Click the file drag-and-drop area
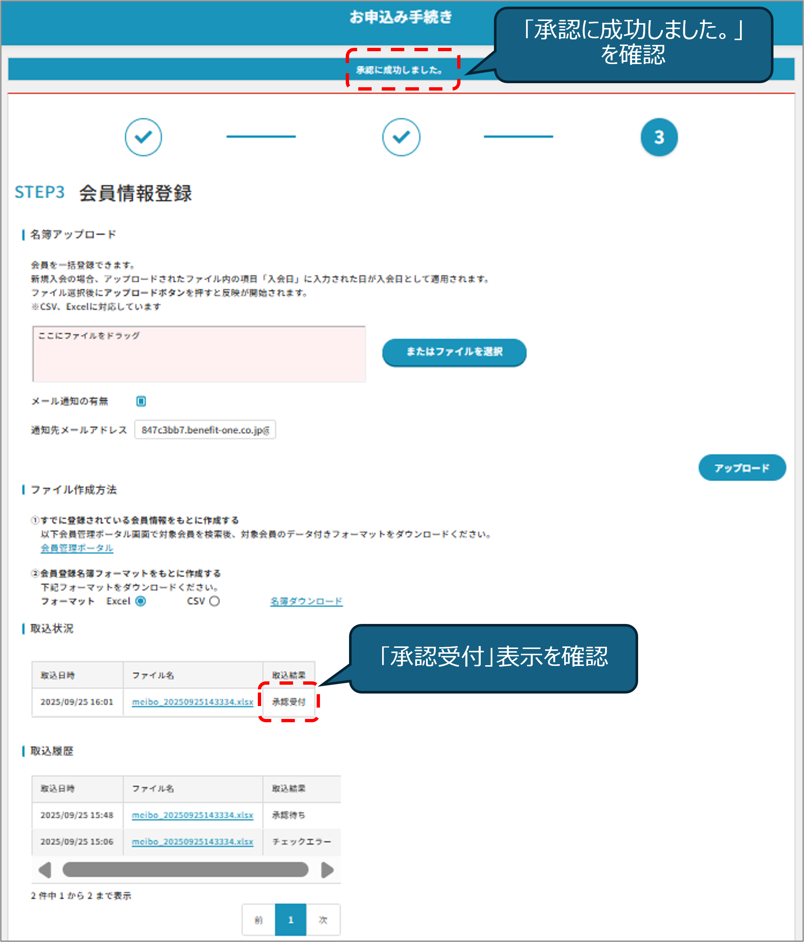This screenshot has height=942, width=804. point(199,354)
